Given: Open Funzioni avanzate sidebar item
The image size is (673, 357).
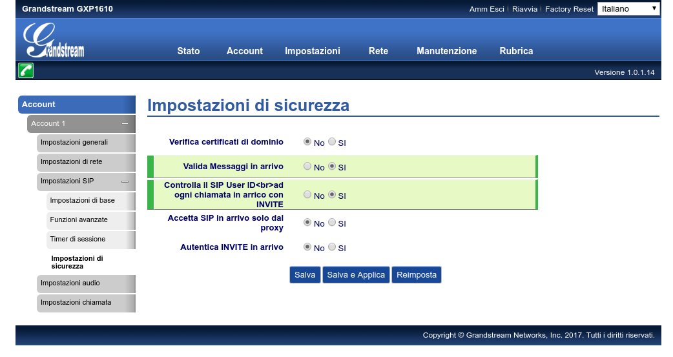Looking at the screenshot, I should coord(90,219).
